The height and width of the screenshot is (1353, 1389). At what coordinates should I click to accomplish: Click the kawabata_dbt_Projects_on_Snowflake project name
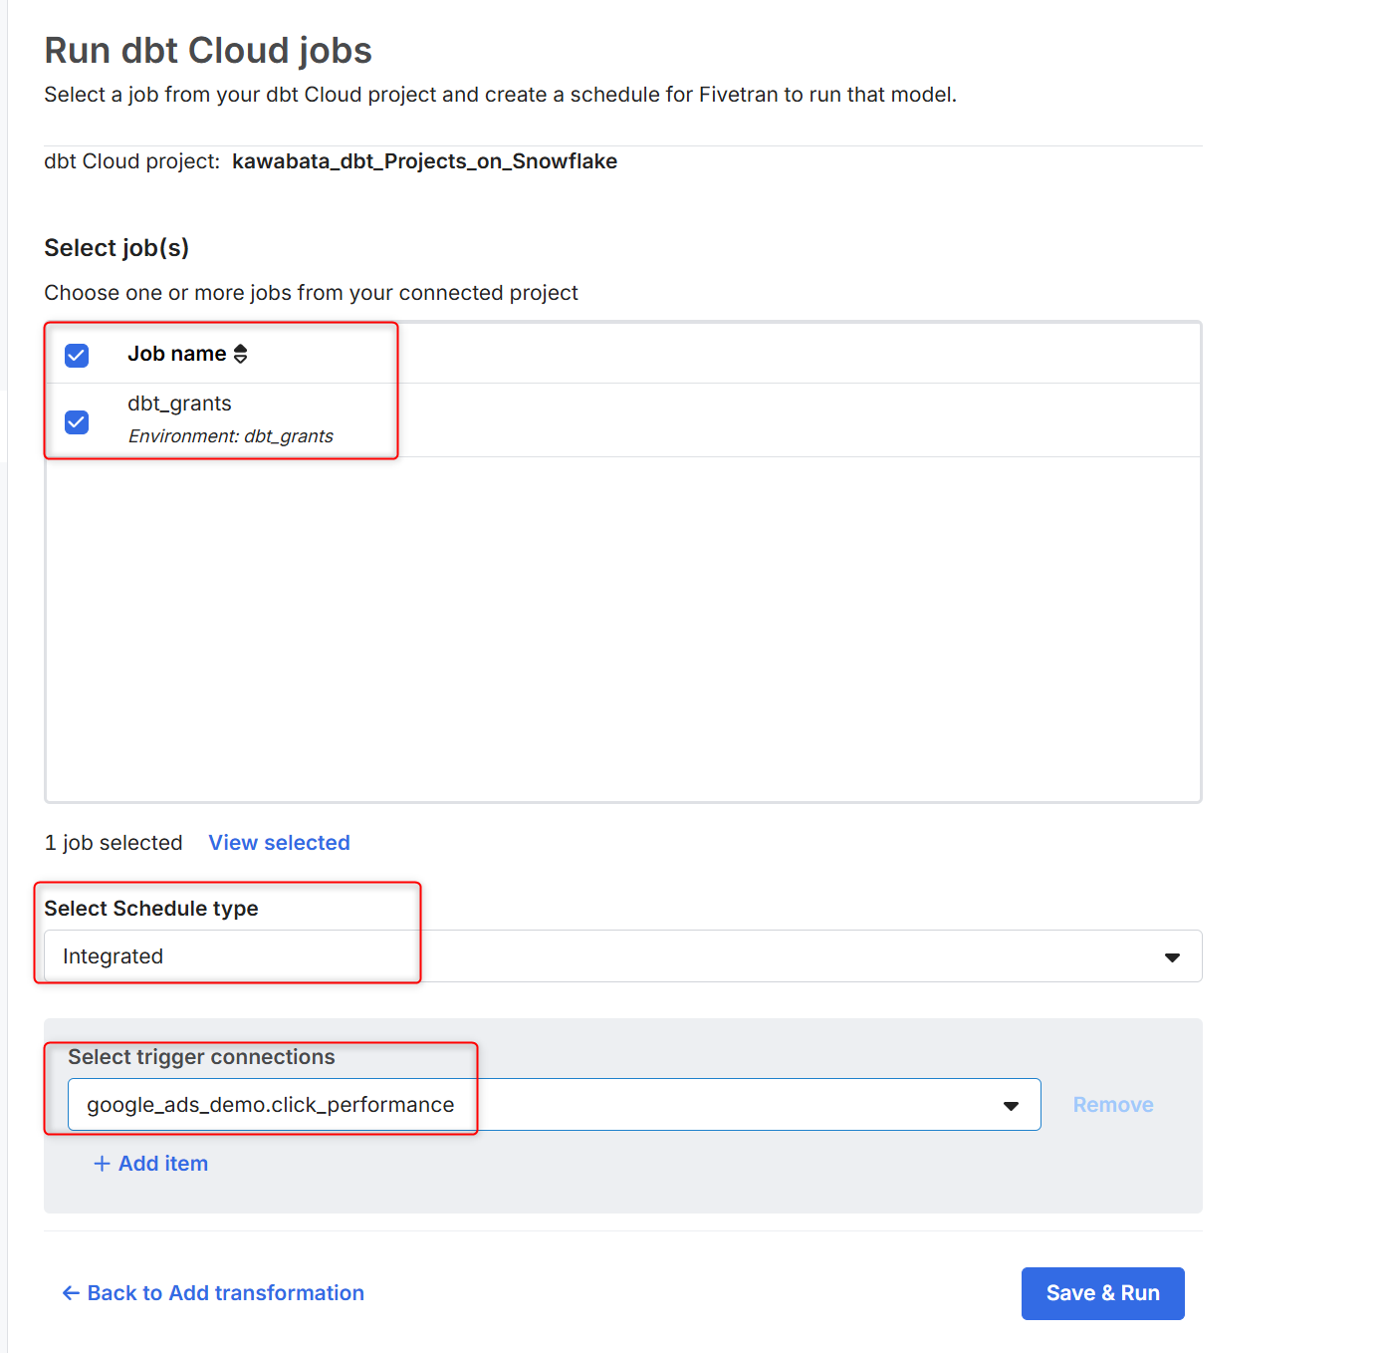(x=424, y=161)
